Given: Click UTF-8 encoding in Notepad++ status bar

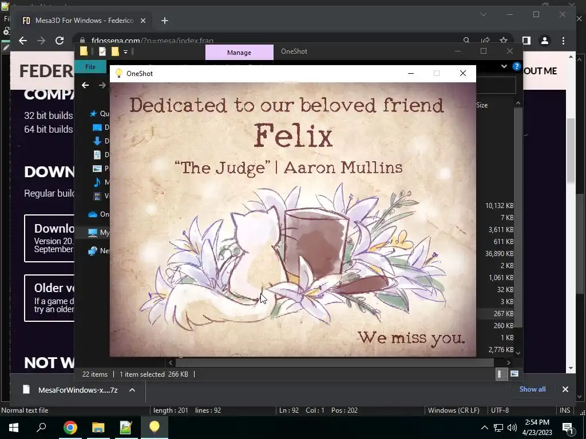Looking at the screenshot, I should click(x=500, y=410).
